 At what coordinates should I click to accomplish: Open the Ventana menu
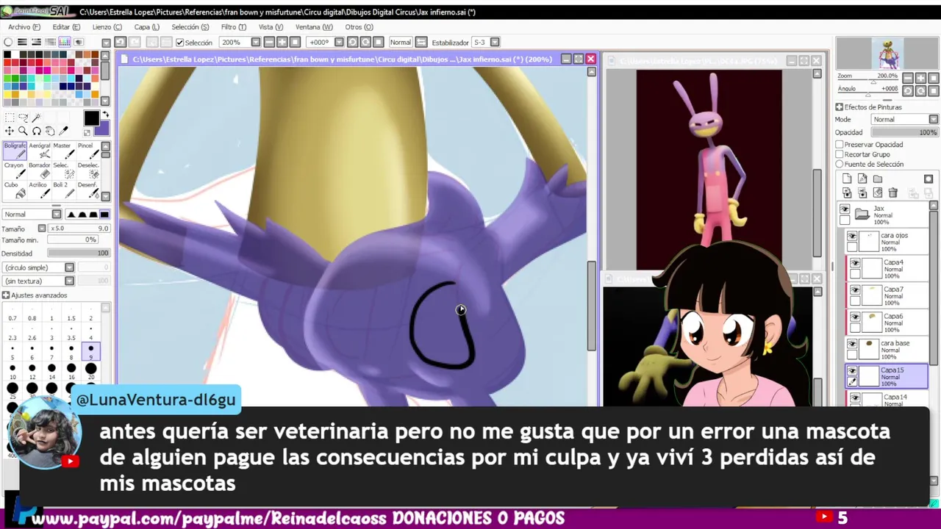(314, 27)
